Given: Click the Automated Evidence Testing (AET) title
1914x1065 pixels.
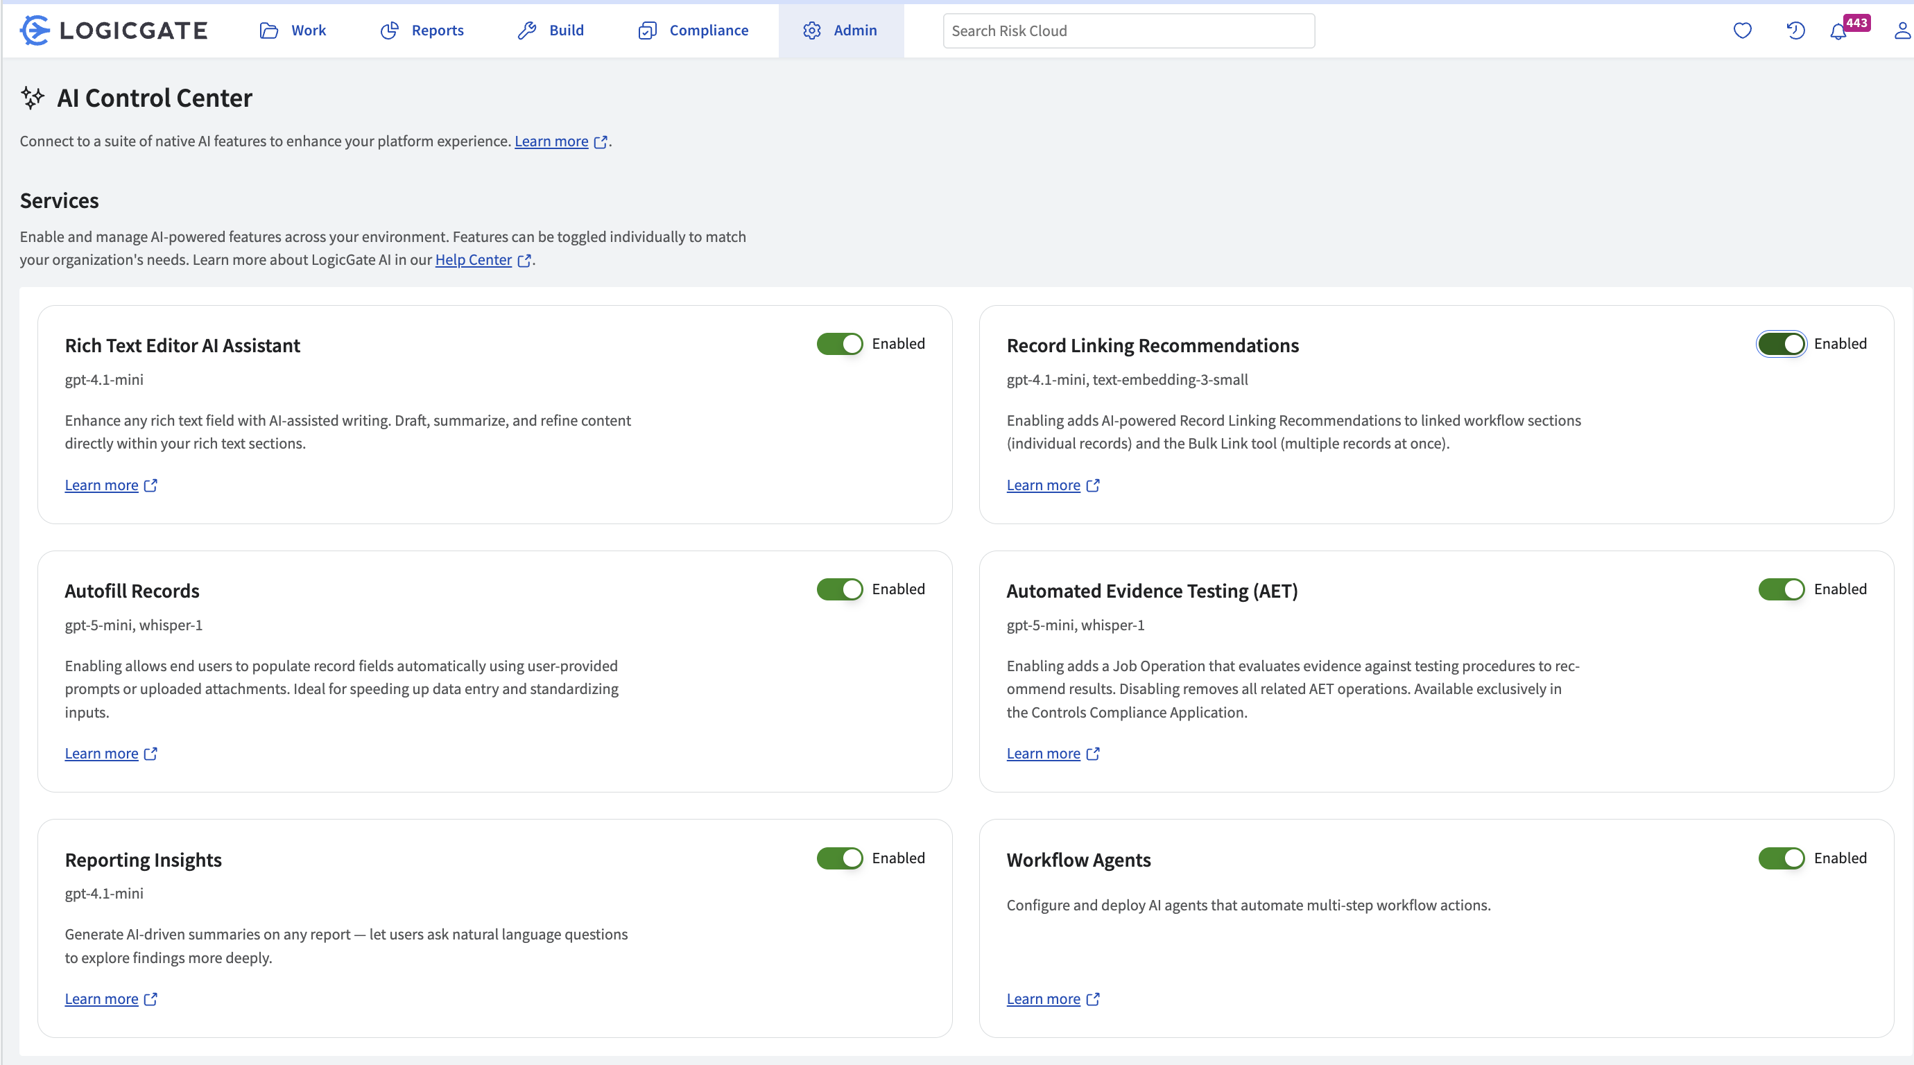Looking at the screenshot, I should click(x=1152, y=591).
